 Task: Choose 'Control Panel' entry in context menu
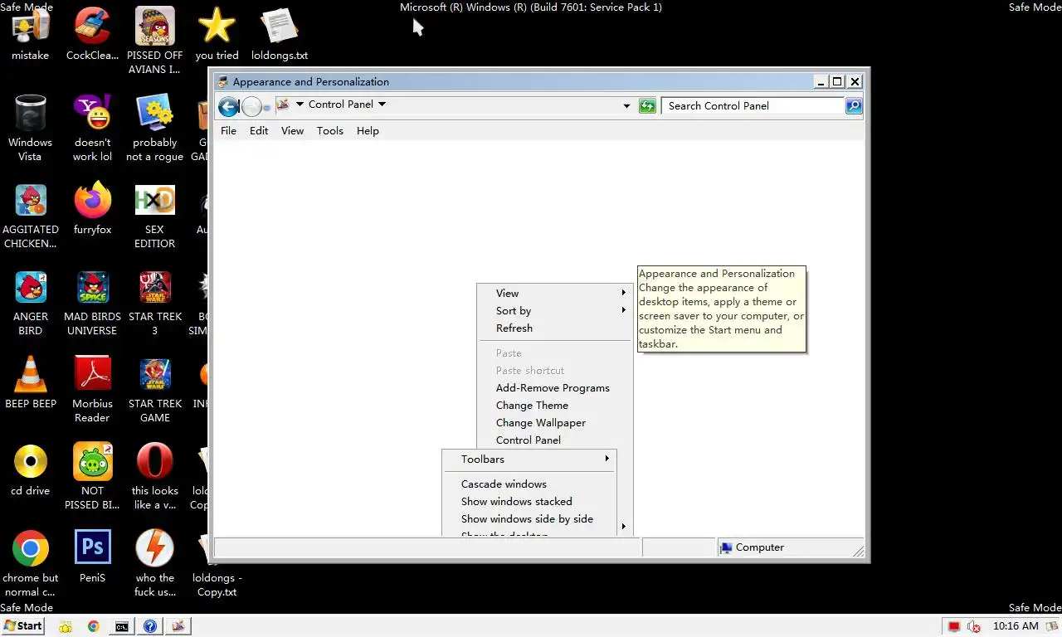coord(553,440)
